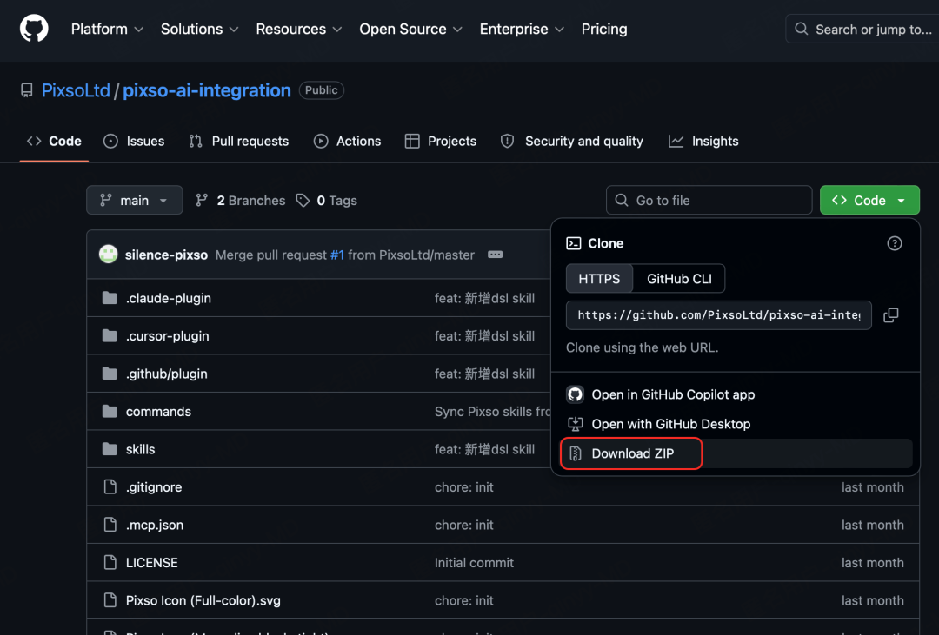View the 0 Tags list

(x=326, y=201)
